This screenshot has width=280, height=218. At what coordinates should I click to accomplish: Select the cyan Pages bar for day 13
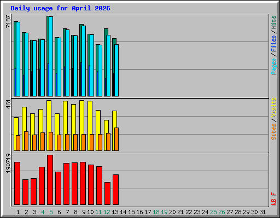[116, 70]
